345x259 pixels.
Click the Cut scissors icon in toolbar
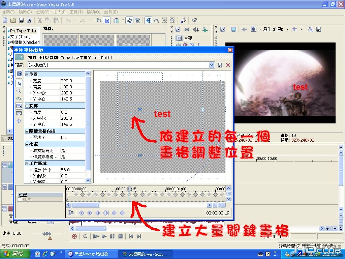(40, 21)
